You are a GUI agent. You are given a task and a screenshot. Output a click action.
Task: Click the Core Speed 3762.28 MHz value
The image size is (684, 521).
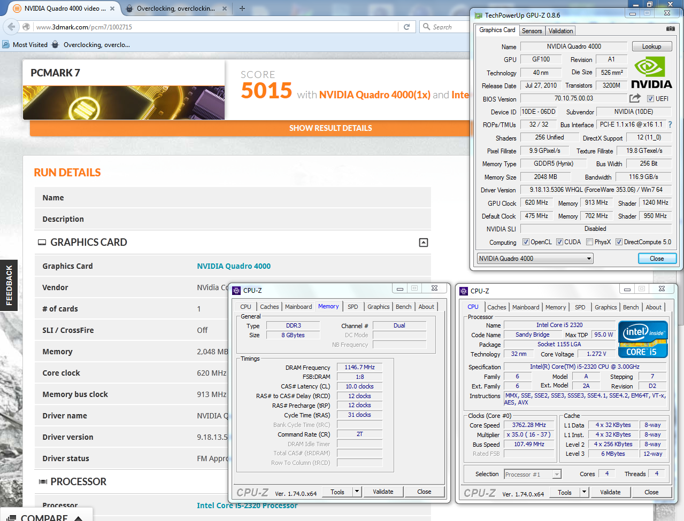[x=529, y=425]
